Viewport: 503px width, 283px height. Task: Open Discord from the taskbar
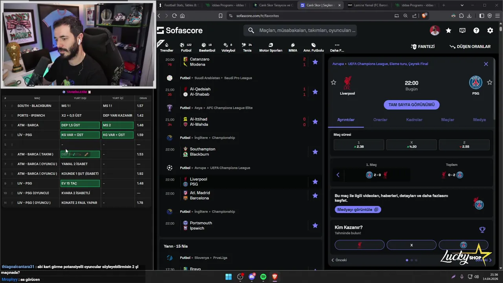point(252,277)
